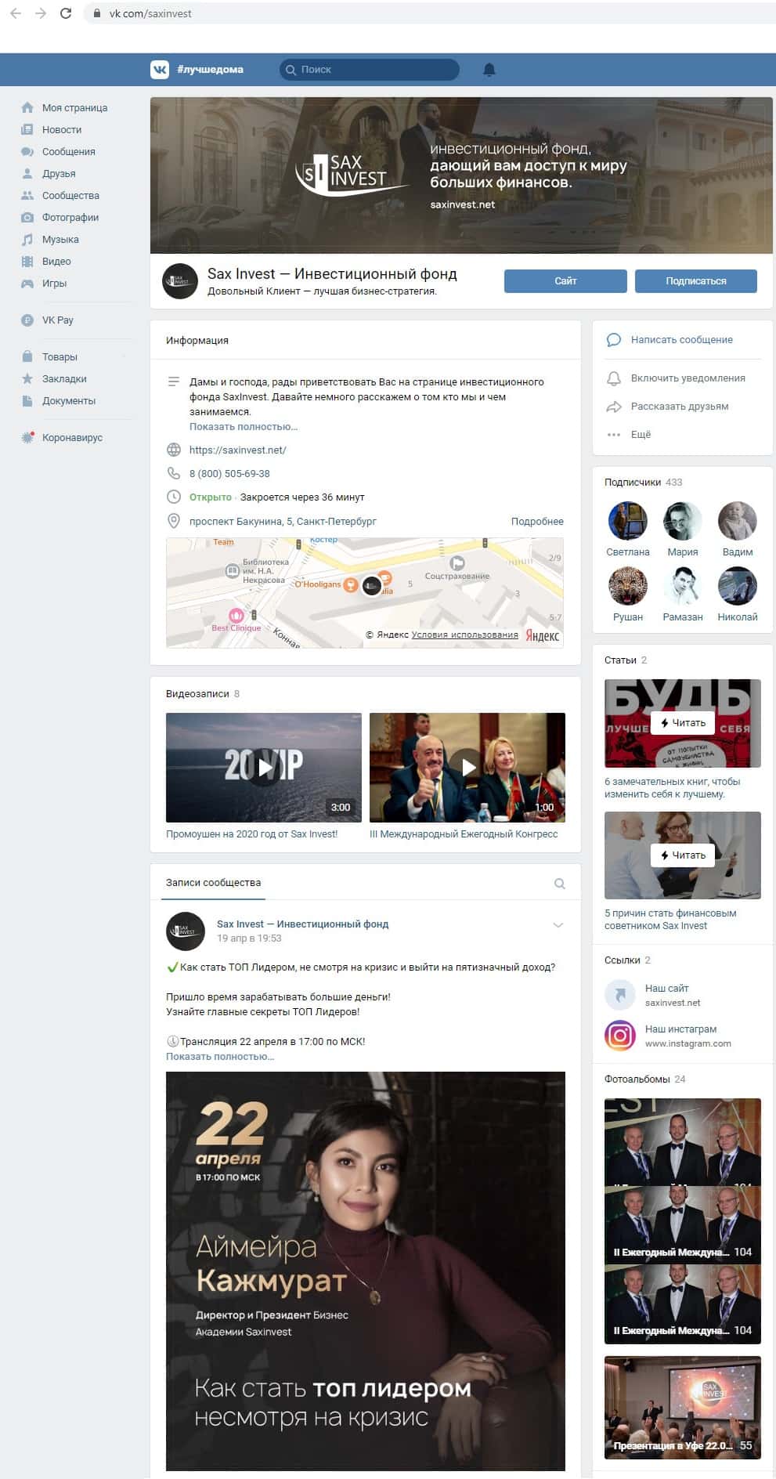Click Включить уведомления bell icon

click(x=614, y=378)
